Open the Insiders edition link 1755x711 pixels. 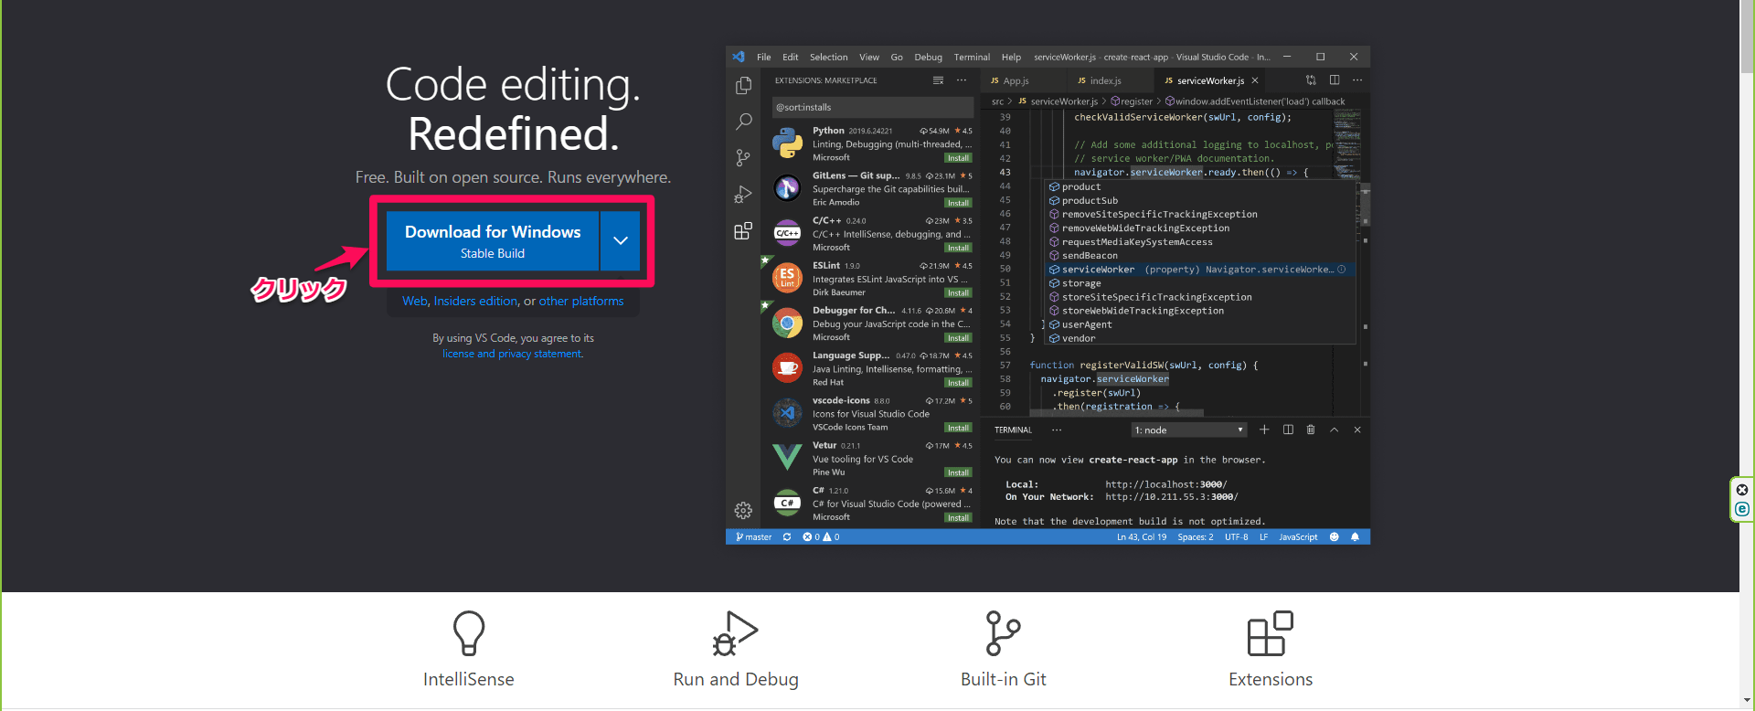pyautogui.click(x=475, y=301)
